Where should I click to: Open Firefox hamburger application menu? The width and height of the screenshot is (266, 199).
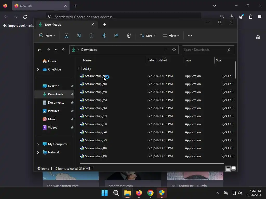(260, 17)
